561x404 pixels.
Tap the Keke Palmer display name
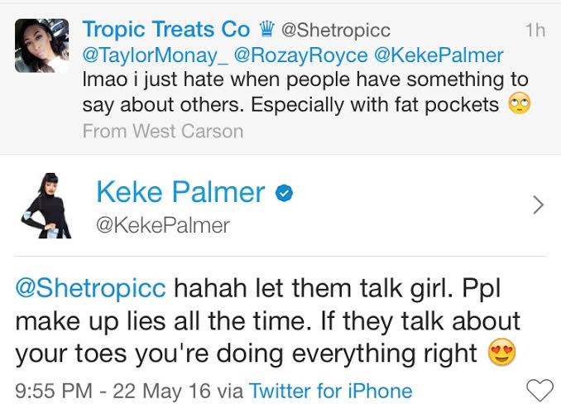click(180, 192)
